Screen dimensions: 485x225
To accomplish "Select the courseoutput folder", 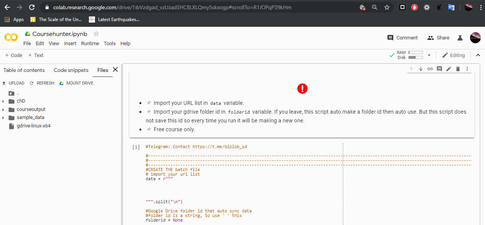I will tap(31, 109).
